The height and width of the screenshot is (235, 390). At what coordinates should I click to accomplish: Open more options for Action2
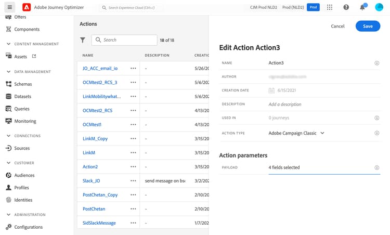pos(133,166)
